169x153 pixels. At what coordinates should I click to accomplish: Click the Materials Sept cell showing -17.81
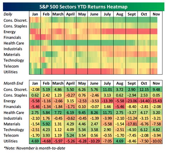[132, 124]
